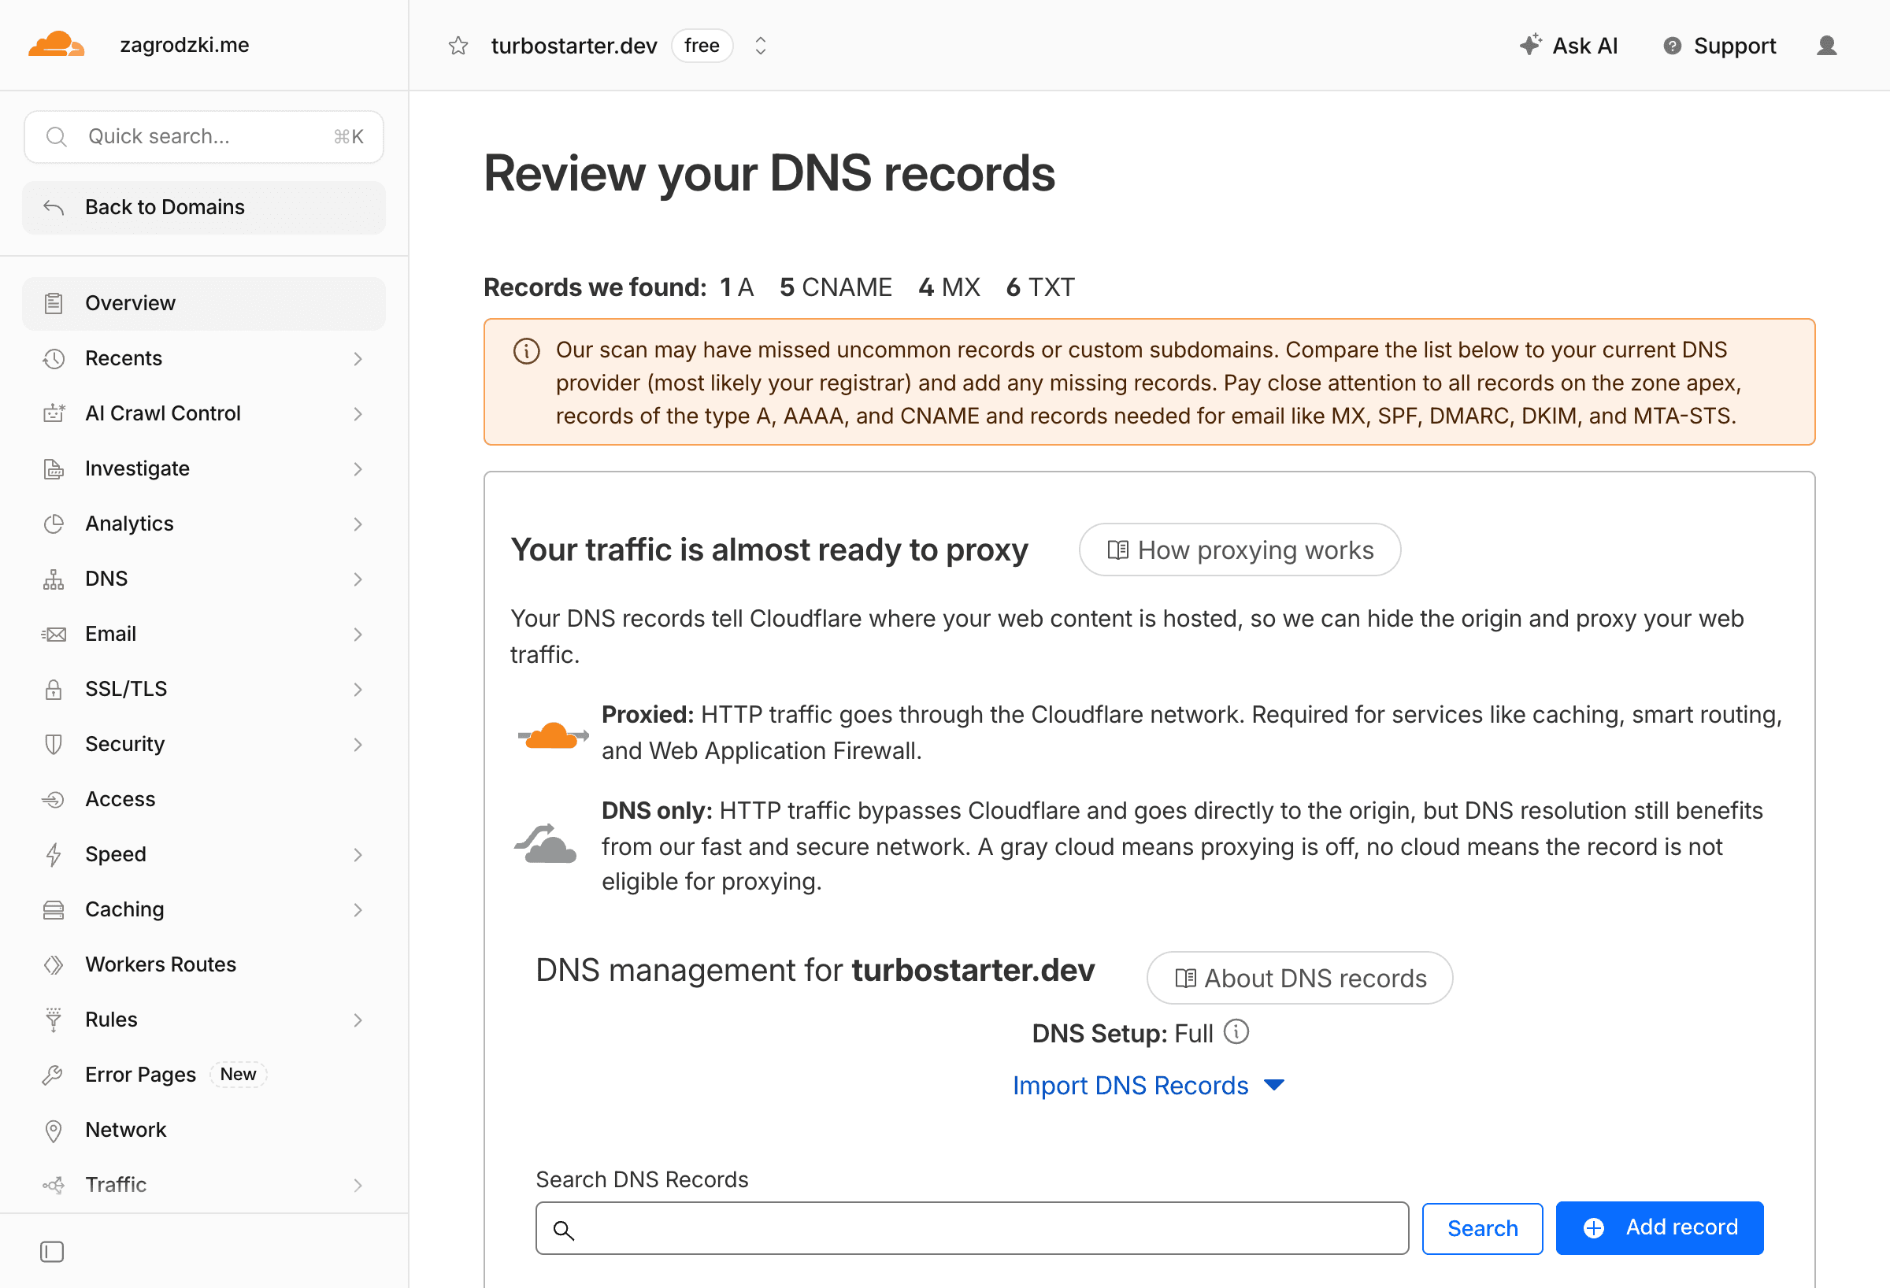Click the Error Pages wrench icon
Screen dimensions: 1890x1288
54,1075
